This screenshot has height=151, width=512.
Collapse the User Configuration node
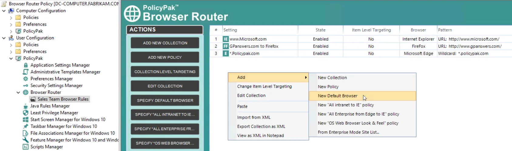(x=4, y=38)
